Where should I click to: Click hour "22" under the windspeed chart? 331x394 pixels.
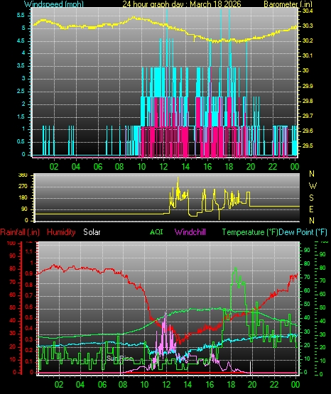pyautogui.click(x=273, y=167)
